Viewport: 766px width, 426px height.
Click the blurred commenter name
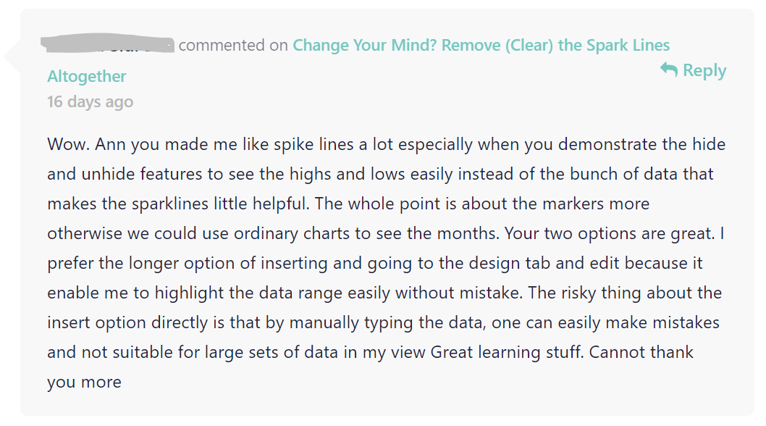click(x=107, y=43)
